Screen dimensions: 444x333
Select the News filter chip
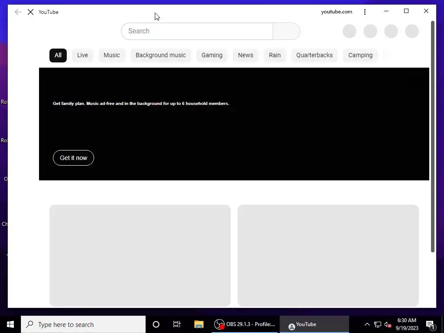(245, 55)
